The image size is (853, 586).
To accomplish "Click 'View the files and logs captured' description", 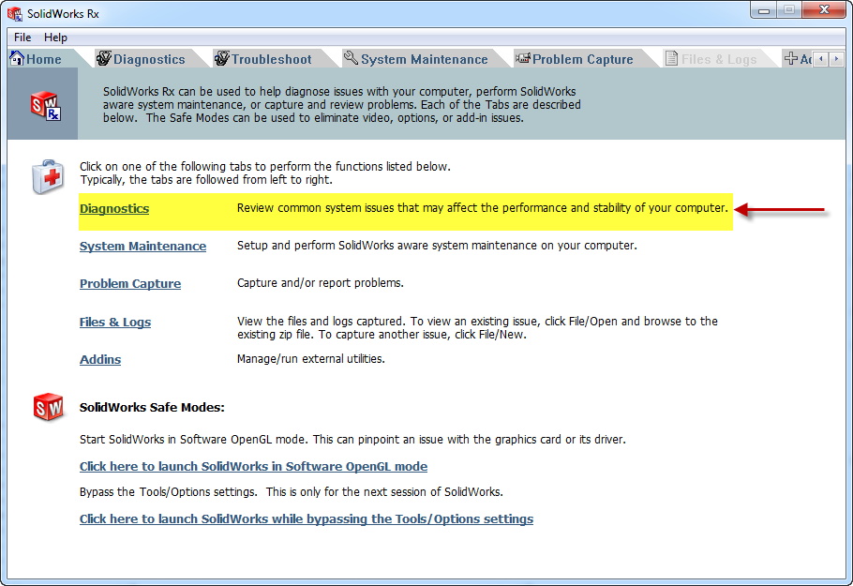I will pyautogui.click(x=478, y=327).
